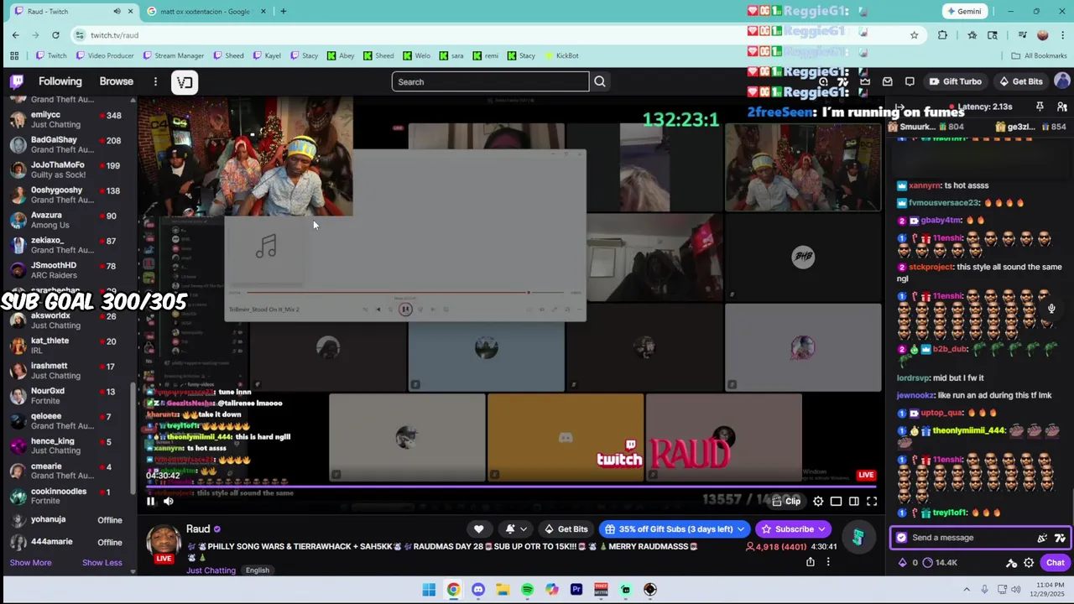Open the notifications inbox icon
1074x604 pixels.
click(x=887, y=81)
